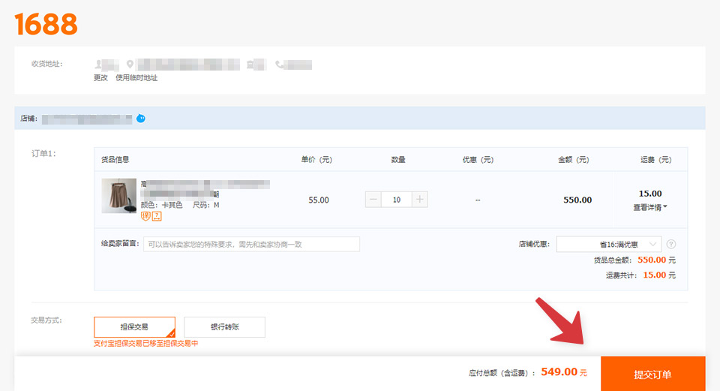The width and height of the screenshot is (720, 391).
Task: Click the recipient person icon
Action: 98,65
